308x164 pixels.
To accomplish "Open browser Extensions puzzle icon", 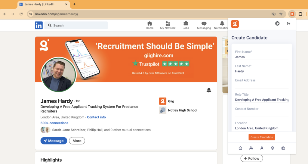I will tap(300, 14).
